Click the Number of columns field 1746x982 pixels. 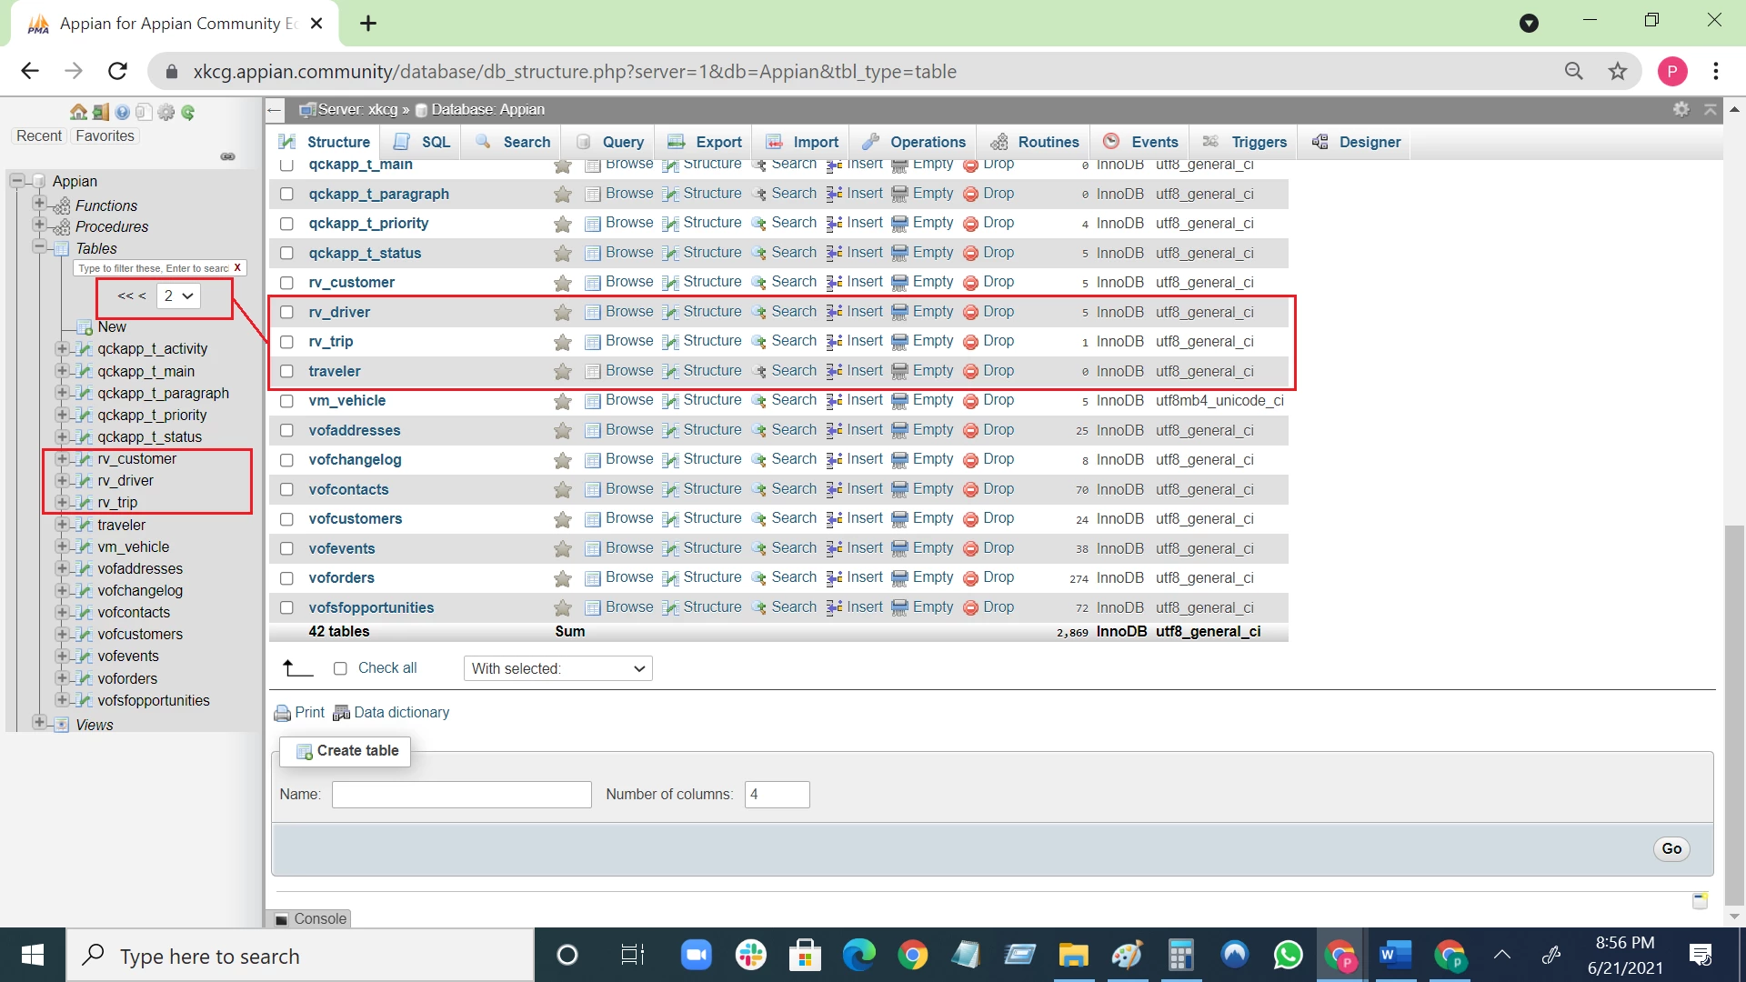778,795
